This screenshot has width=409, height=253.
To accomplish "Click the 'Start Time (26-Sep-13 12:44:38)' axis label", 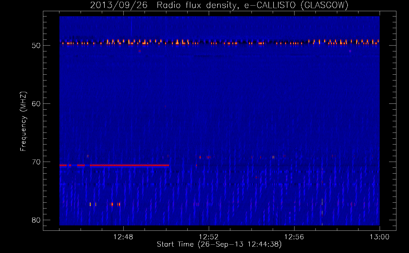I will (x=219, y=244).
